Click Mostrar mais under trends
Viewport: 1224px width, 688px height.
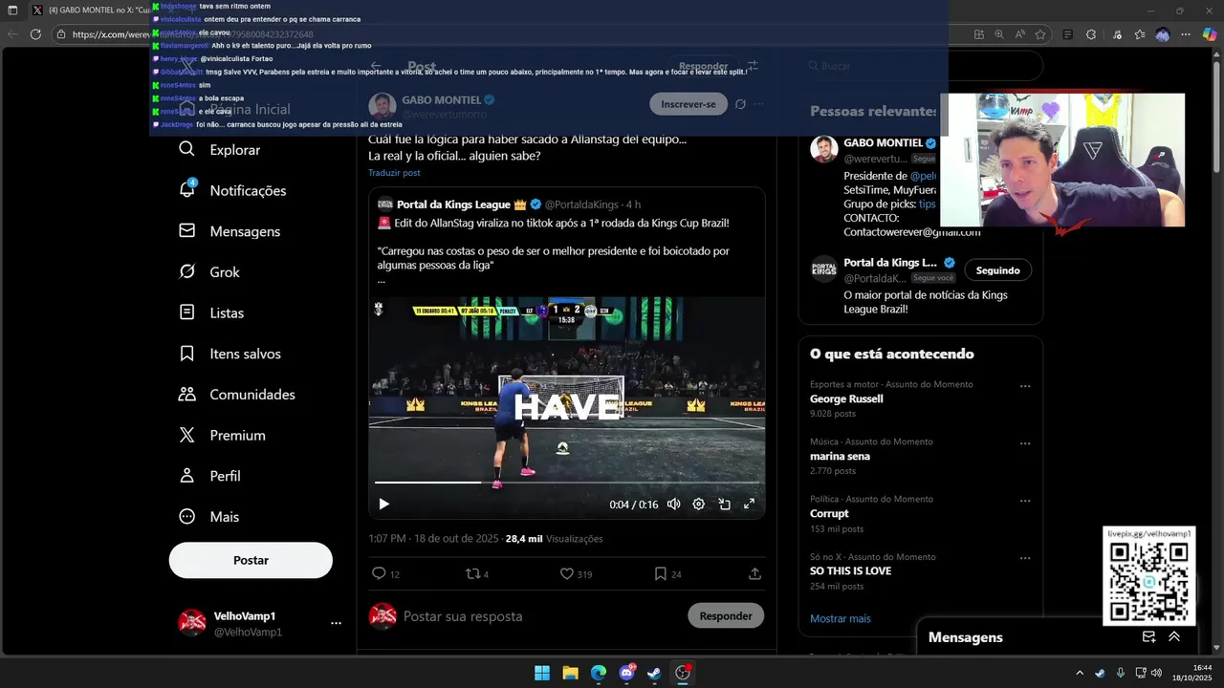click(841, 618)
